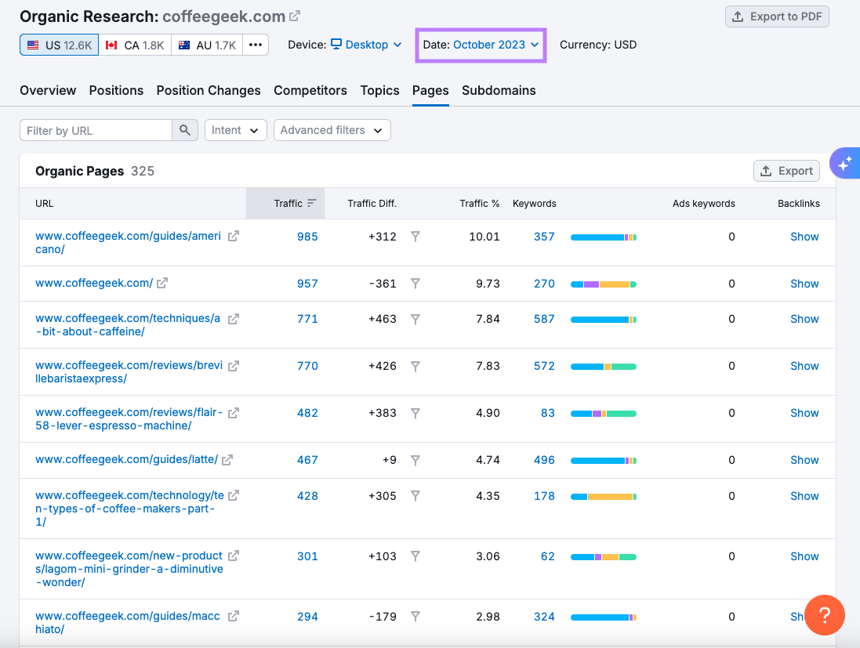
Task: Open the Date October 2023 dropdown
Action: click(480, 45)
